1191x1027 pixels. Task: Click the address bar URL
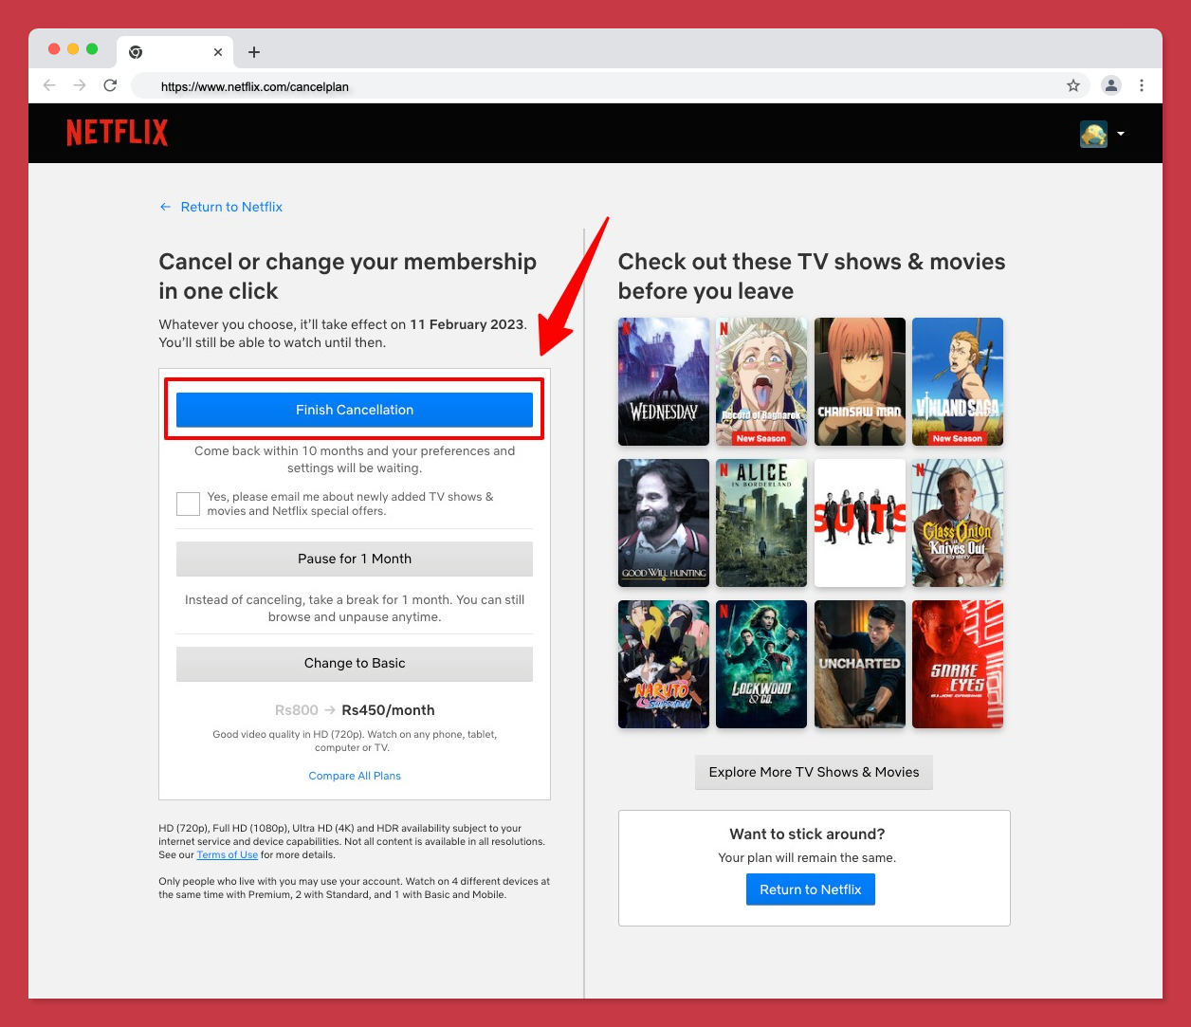pos(255,86)
